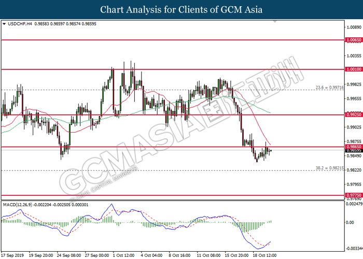Screen dimensions: 363x259
Task: Click the 0.98220 price axis label
Action: pyautogui.click(x=354, y=170)
